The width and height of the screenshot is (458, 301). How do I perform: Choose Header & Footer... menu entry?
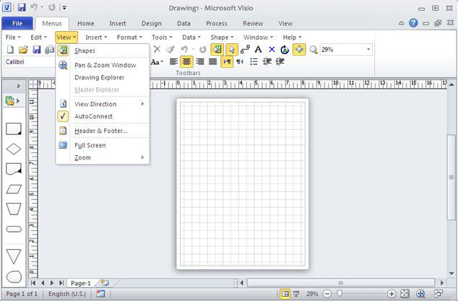[x=103, y=131]
